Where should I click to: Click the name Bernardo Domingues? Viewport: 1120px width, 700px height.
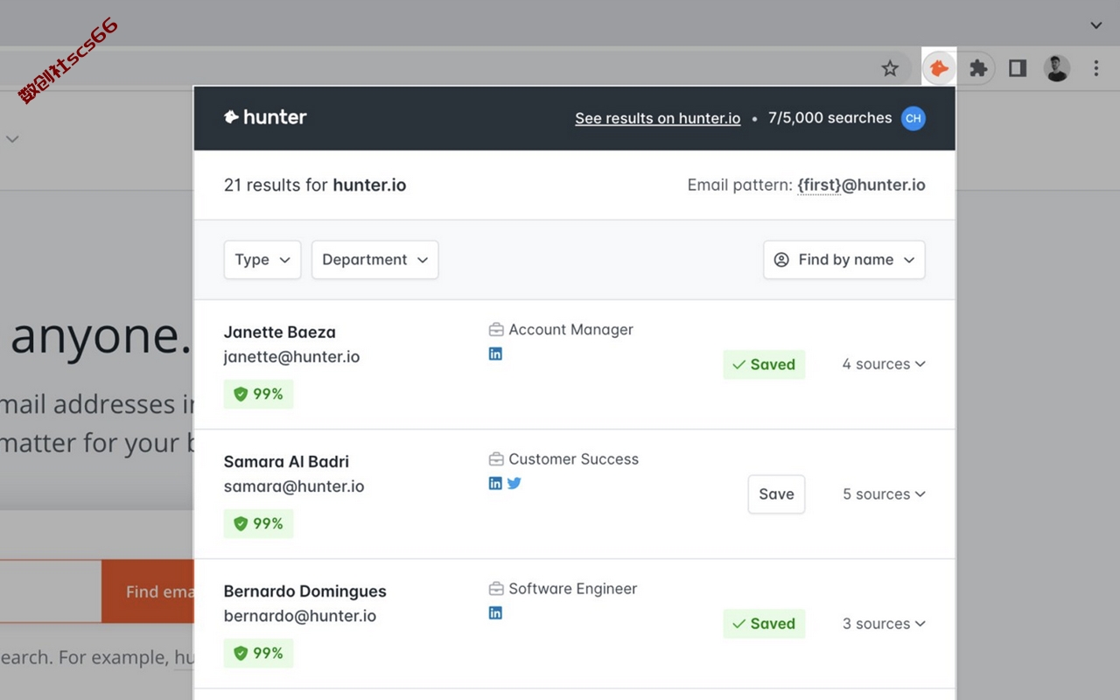point(305,591)
